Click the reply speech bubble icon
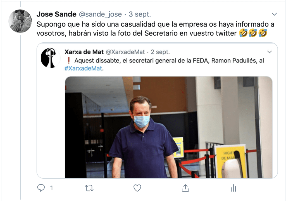This screenshot has width=286, height=201. coord(41,188)
